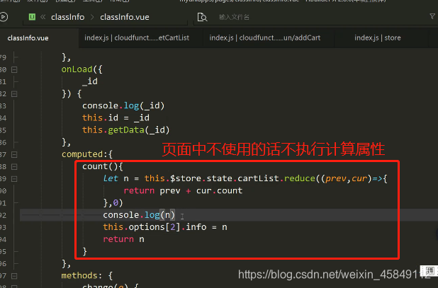Click 'this.options[2].info = n' line
438x288 pixels.
pos(165,227)
